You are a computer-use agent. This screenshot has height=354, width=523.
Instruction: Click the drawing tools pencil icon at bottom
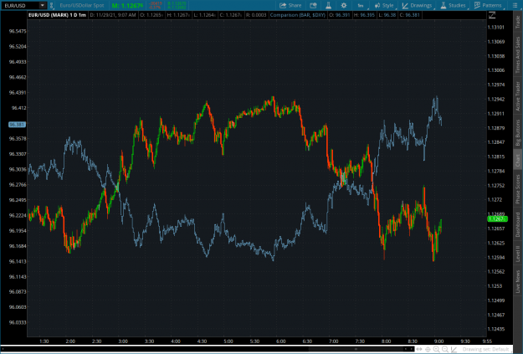tap(454, 349)
